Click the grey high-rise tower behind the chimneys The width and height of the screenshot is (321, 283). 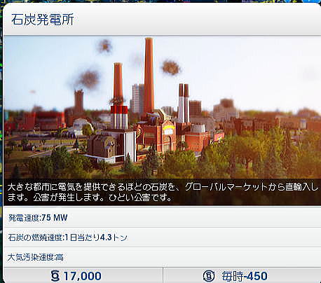(x=137, y=98)
